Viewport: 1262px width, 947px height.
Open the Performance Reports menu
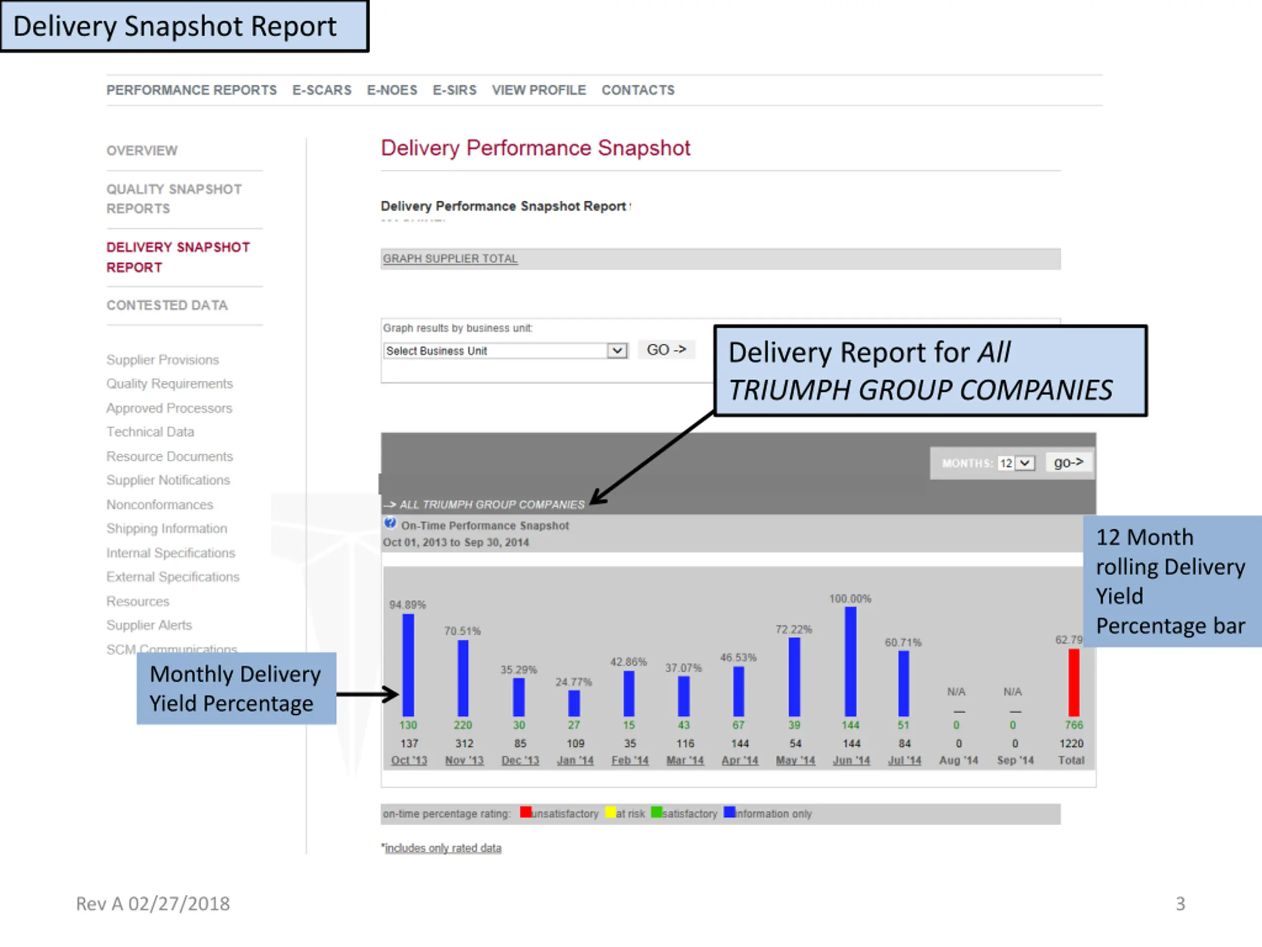pos(191,90)
